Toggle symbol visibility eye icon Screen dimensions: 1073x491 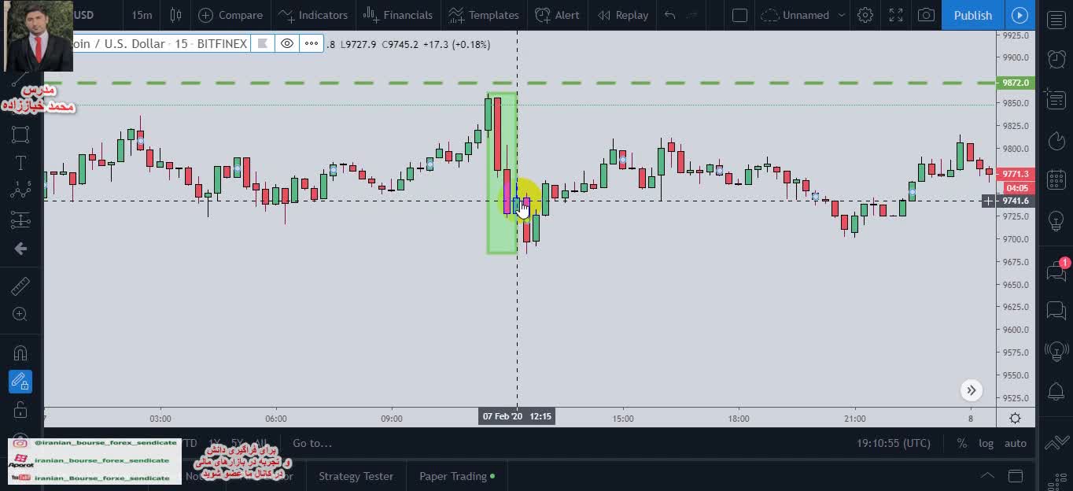pyautogui.click(x=287, y=44)
